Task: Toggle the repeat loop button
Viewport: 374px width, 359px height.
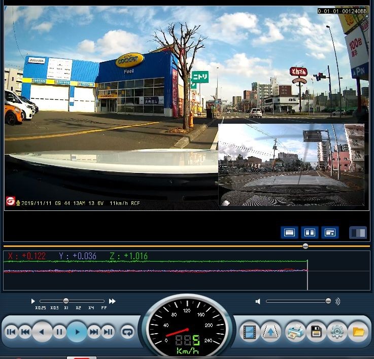Action: pos(127,332)
